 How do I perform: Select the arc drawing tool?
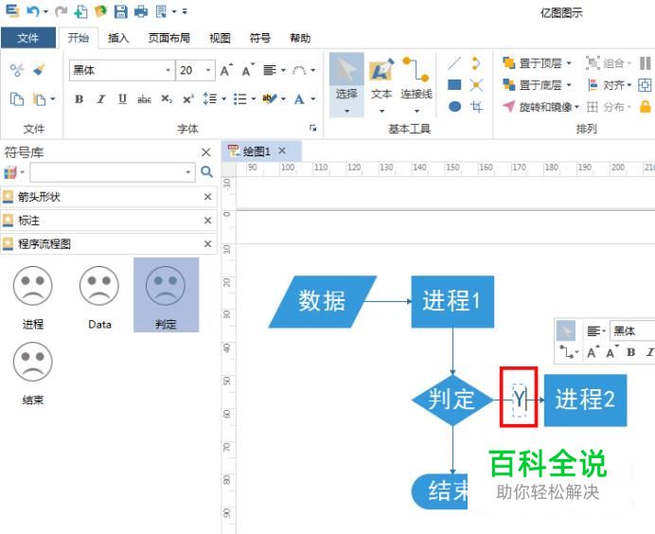coord(476,63)
